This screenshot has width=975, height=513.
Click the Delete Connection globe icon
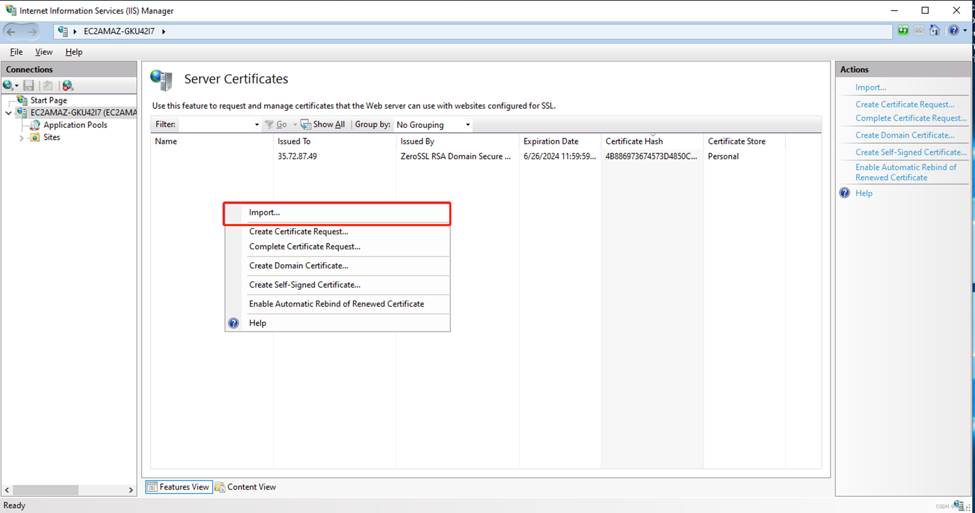click(x=68, y=86)
